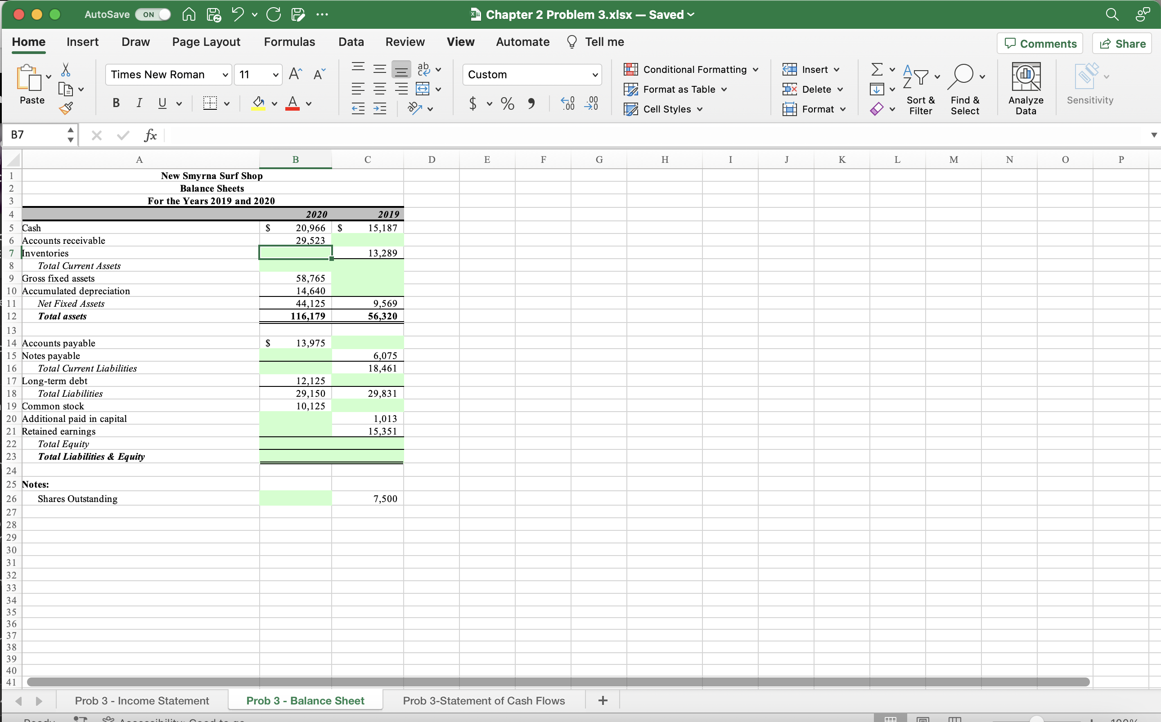1161x722 pixels.
Task: Click the AutoSum sigma icon
Action: tap(876, 69)
